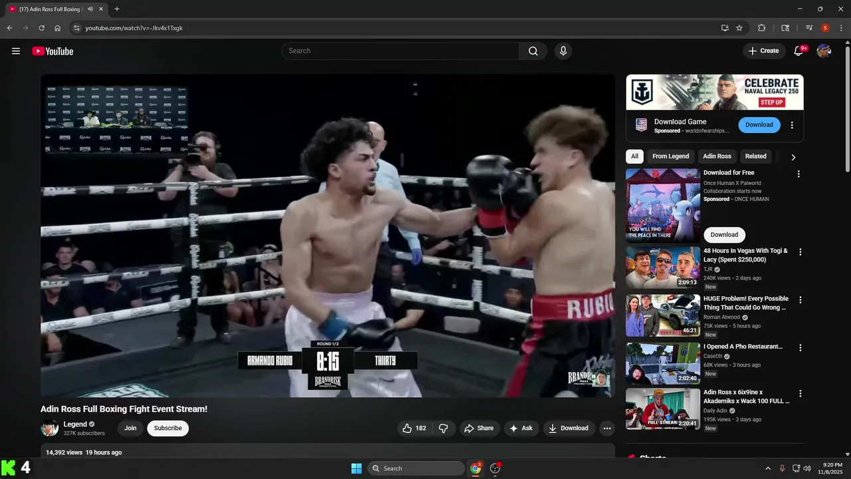Select the Related chip
Screen dimensions: 851x479
click(755, 156)
